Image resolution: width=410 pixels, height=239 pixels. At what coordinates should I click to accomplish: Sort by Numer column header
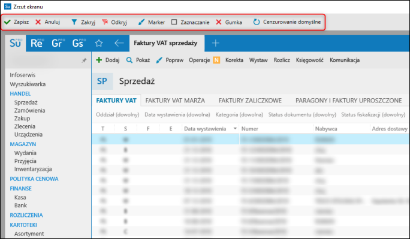pyautogui.click(x=250, y=129)
